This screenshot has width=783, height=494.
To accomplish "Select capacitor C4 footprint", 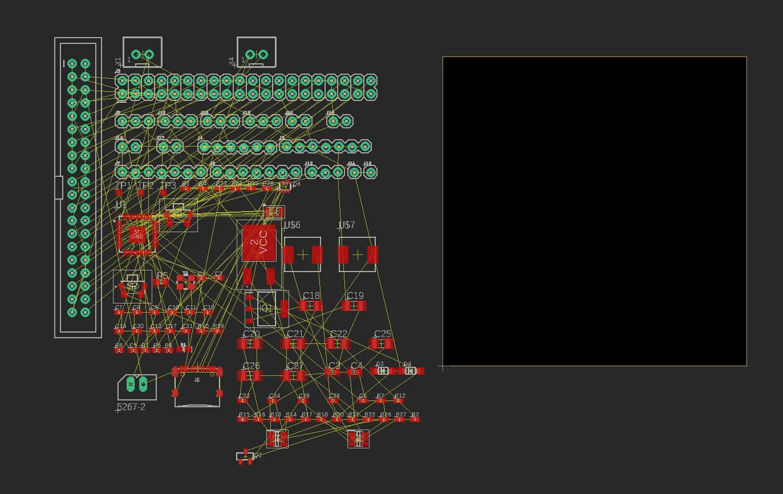I will pos(354,372).
